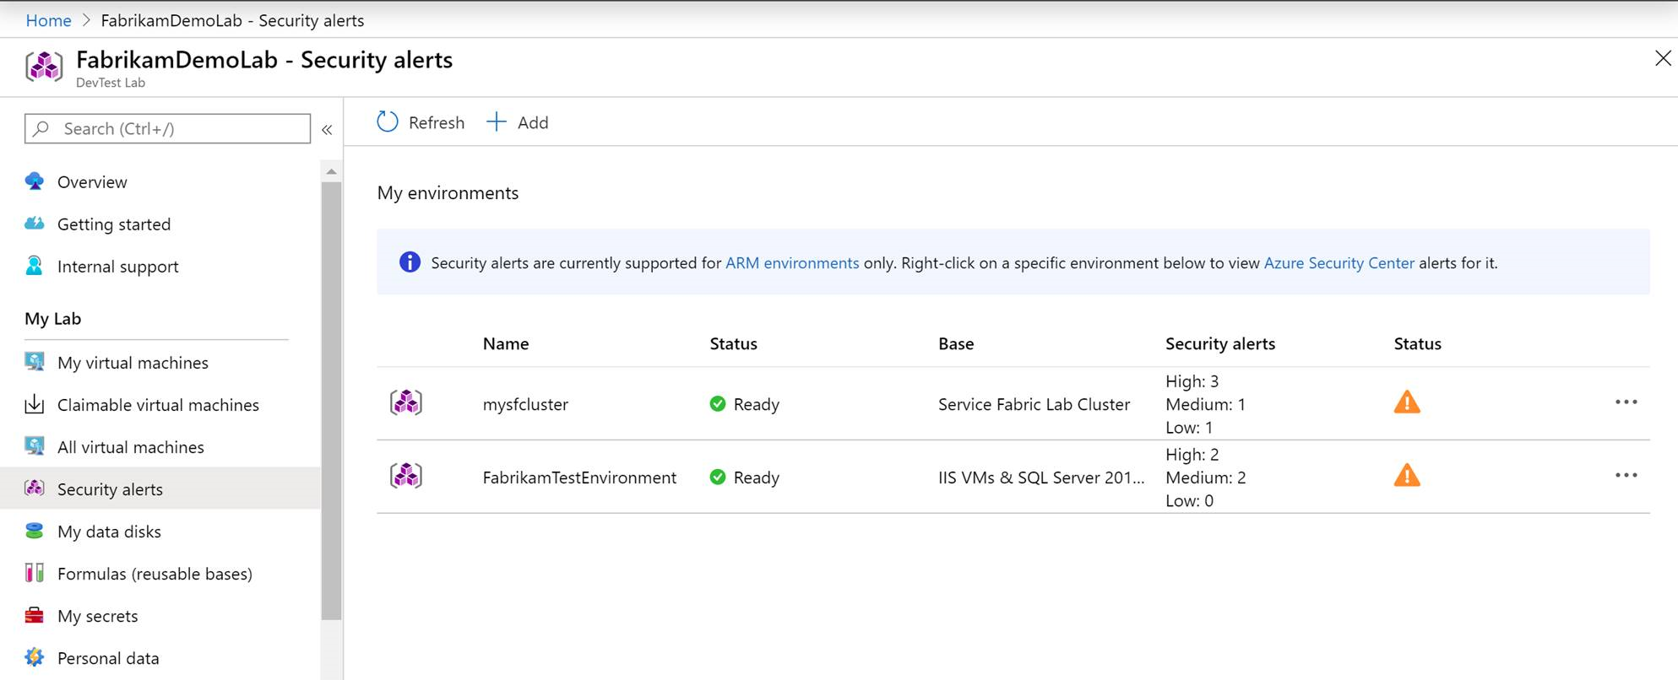Open the more options menu for FabrikamTestEnvironment
Viewport: 1678px width, 680px height.
tap(1626, 476)
